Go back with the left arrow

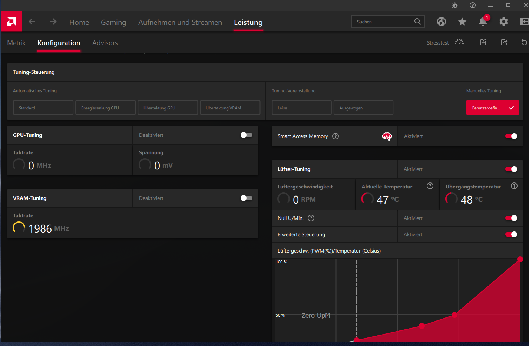coord(32,22)
